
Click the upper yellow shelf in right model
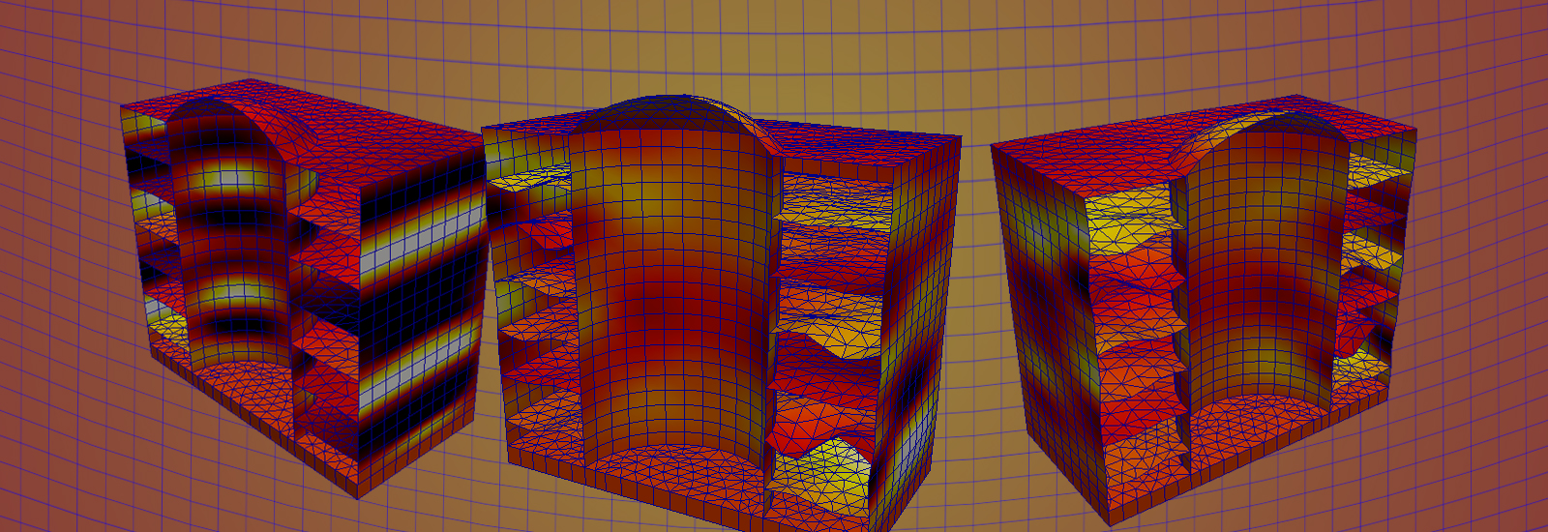(1132, 218)
